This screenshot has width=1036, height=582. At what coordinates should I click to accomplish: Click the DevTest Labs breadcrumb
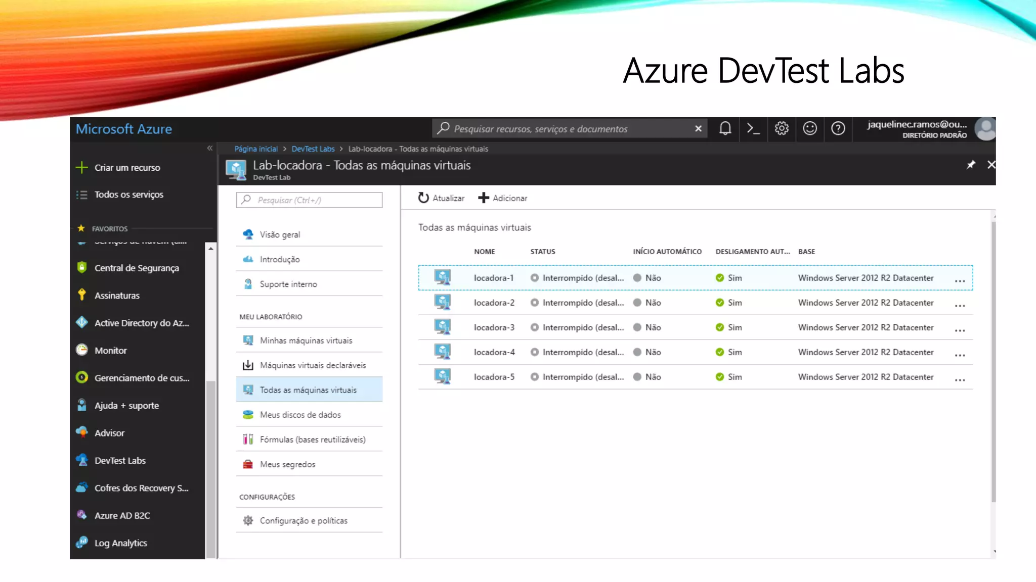[x=313, y=149]
